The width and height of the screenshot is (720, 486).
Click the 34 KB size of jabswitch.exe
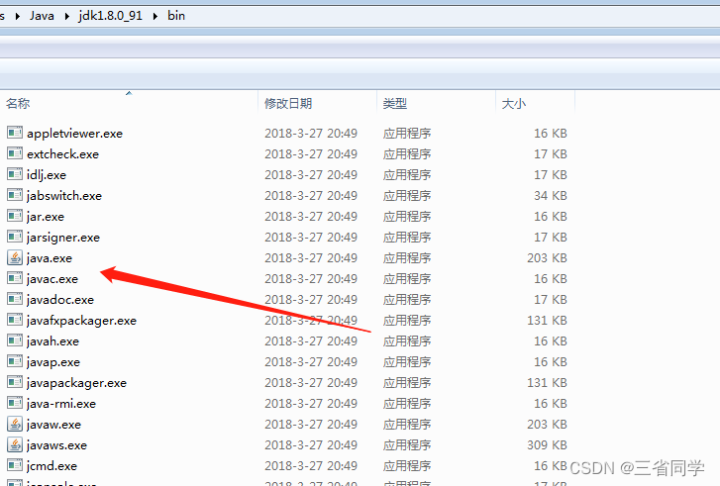point(550,196)
